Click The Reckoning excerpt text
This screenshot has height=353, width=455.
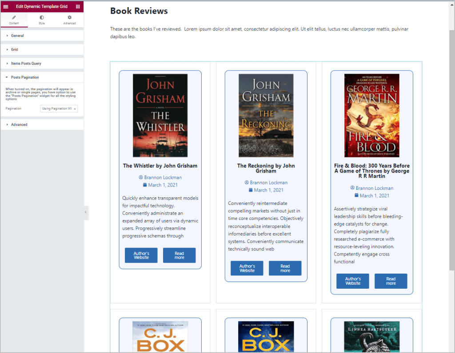click(x=266, y=226)
